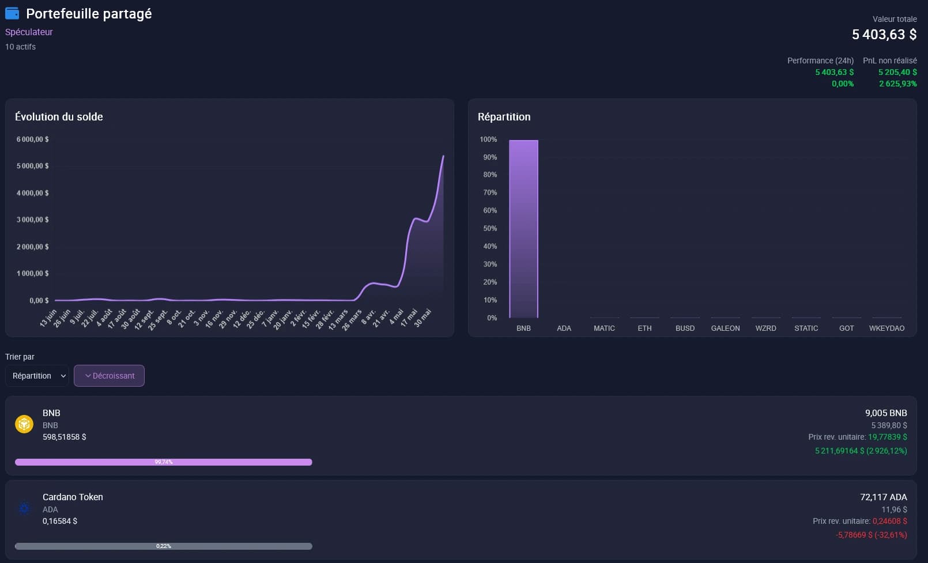Click the GALEON label on chart axis
Image resolution: width=928 pixels, height=563 pixels.
click(725, 328)
